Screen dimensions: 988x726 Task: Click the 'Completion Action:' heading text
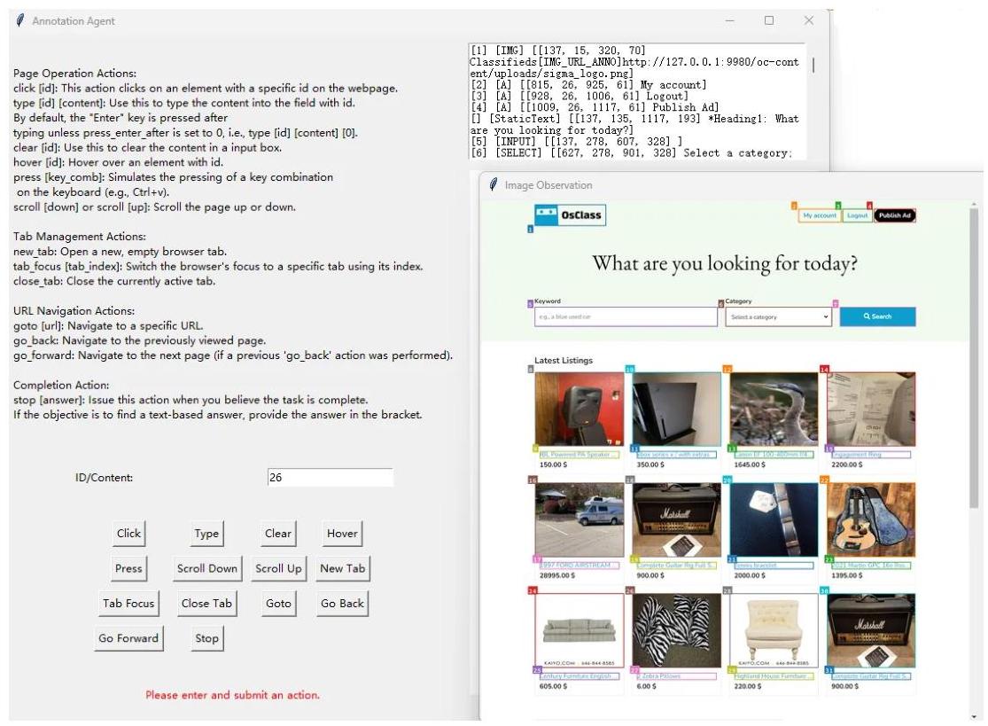click(61, 385)
